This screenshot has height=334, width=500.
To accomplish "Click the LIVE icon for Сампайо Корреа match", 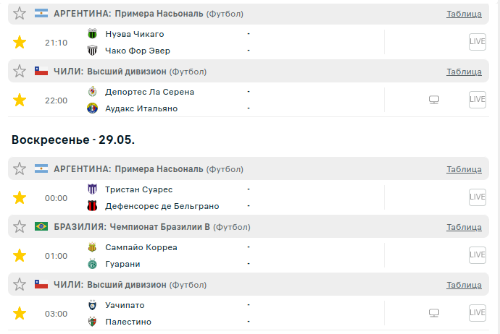I will [477, 255].
